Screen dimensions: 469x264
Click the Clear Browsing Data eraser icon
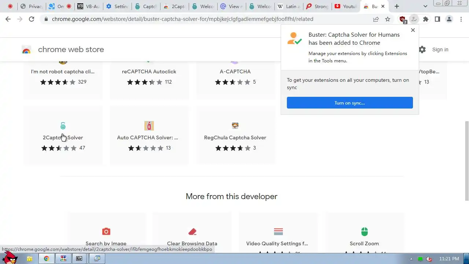(192, 231)
